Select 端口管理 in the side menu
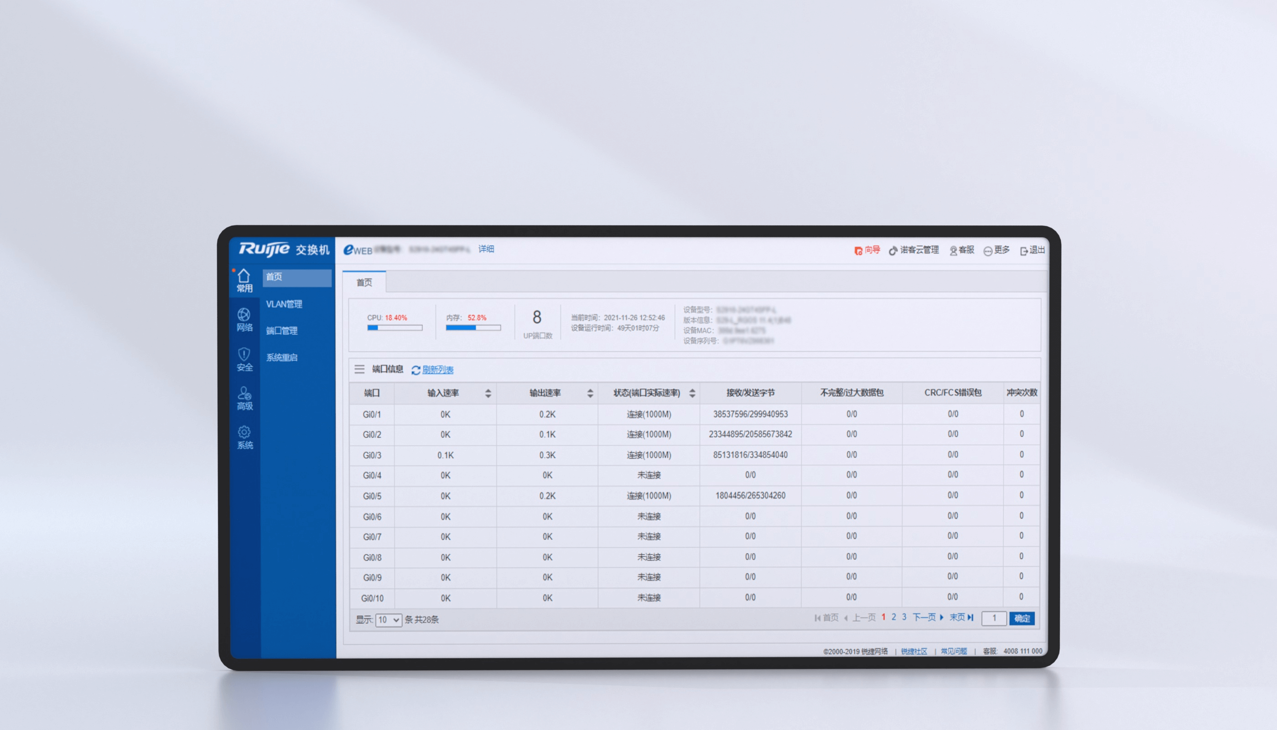Screen dimensions: 1277x730 click(282, 330)
